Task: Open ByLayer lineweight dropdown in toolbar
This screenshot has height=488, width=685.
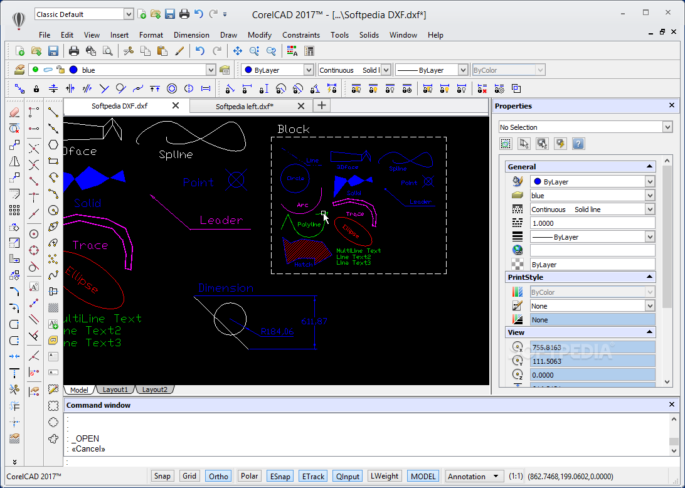Action: (463, 70)
